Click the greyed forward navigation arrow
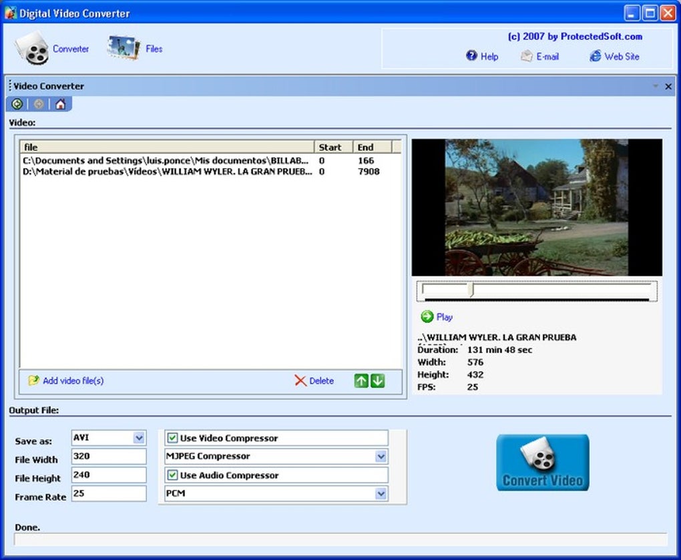 click(39, 104)
